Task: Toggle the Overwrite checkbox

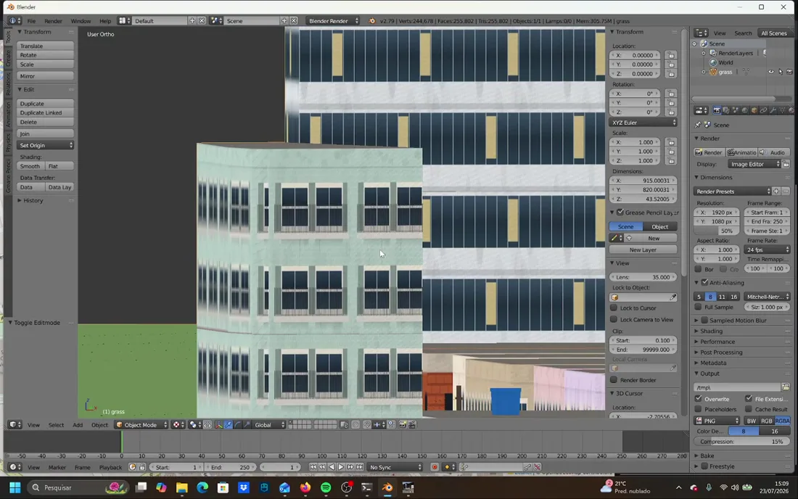Action: click(698, 399)
